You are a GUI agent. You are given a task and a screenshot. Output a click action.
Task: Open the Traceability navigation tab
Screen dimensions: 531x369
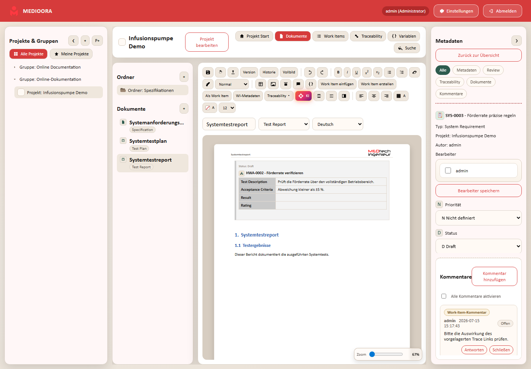click(x=368, y=36)
